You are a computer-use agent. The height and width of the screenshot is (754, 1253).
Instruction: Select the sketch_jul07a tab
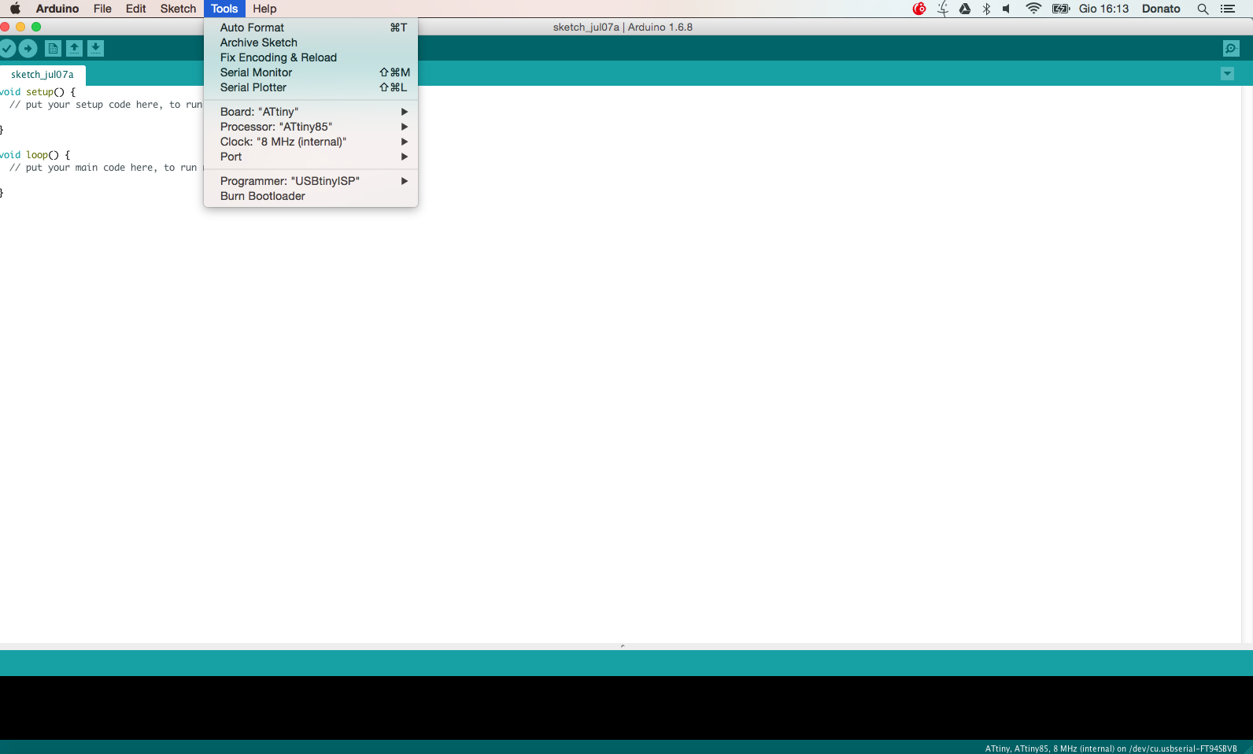tap(43, 75)
